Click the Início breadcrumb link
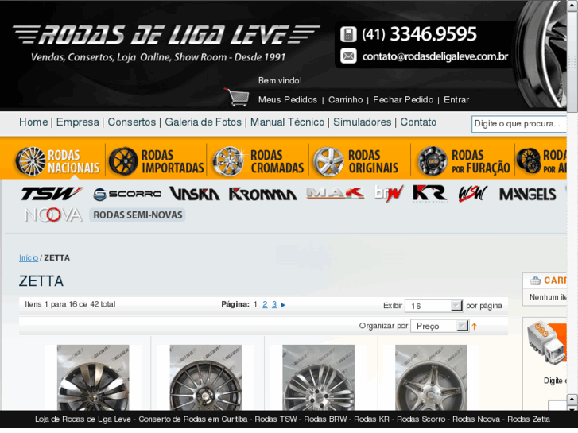 (29, 258)
